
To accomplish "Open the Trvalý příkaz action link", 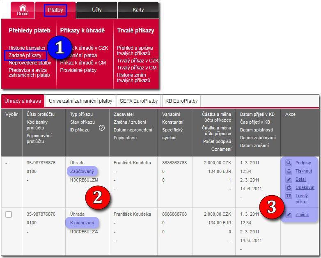I will (x=302, y=198).
